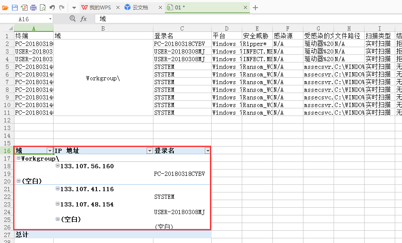Open the quick access toolbar dropdown arrow
Screen dimensions: 402x243
(74, 8)
